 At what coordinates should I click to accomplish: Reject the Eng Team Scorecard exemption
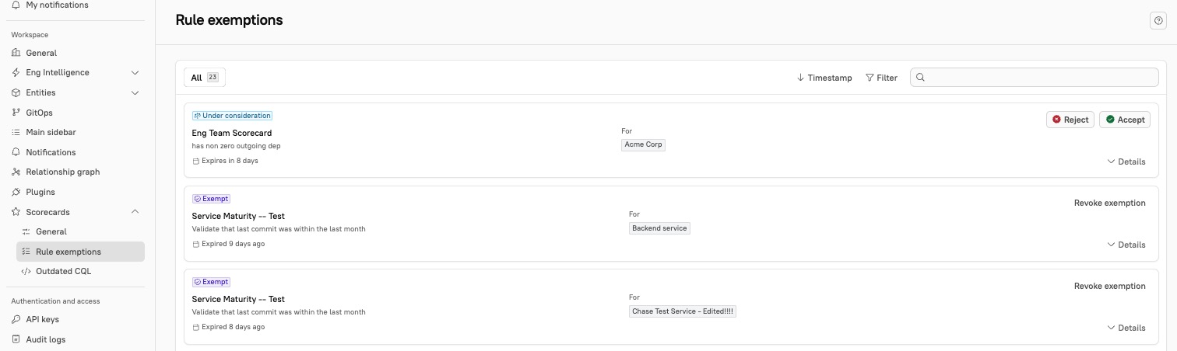(1070, 120)
